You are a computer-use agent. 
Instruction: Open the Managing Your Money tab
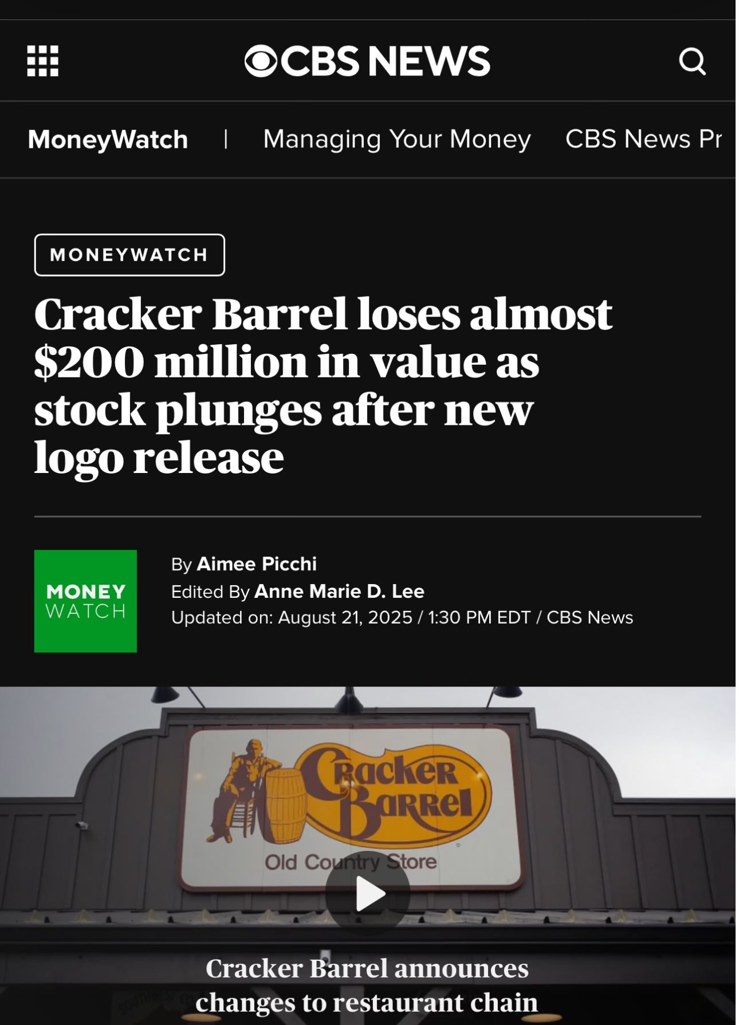(396, 139)
